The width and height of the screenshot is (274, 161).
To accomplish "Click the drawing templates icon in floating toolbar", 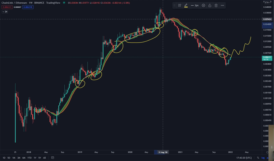I will 180,5.
